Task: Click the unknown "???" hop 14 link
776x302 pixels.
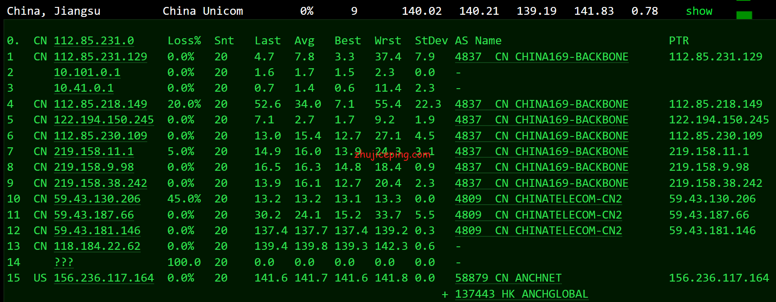Action: pyautogui.click(x=63, y=262)
